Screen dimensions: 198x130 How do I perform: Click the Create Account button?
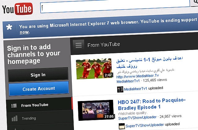coord(39,89)
